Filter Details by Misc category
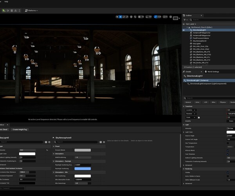Viewport: 235px width, 196px height. click(213, 102)
